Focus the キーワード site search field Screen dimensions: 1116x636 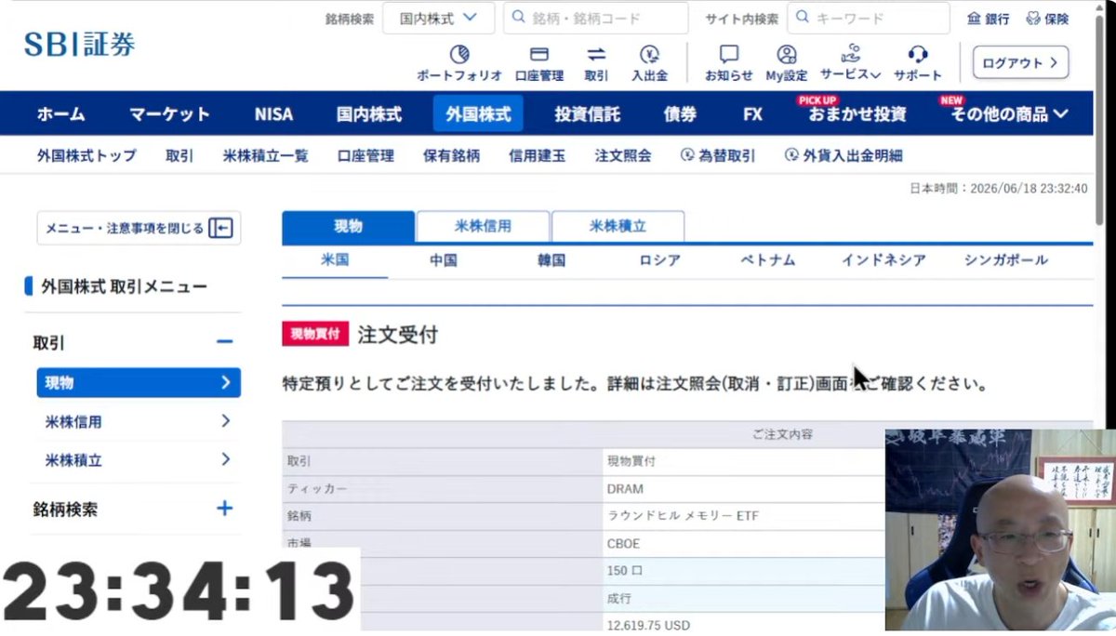coord(869,18)
